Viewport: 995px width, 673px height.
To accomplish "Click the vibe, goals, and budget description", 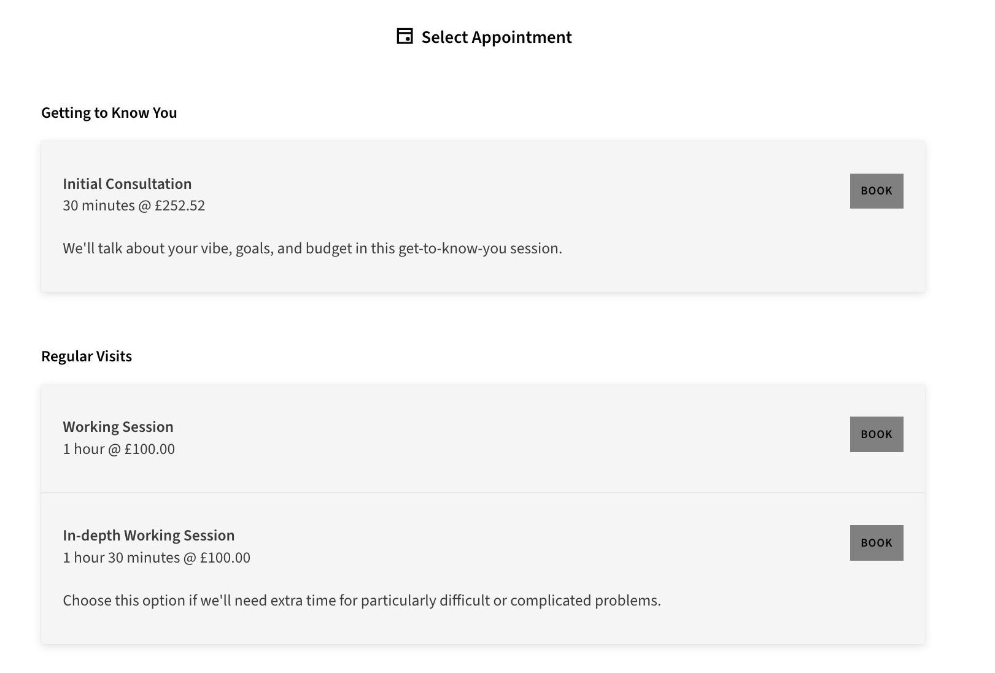I will 312,248.
